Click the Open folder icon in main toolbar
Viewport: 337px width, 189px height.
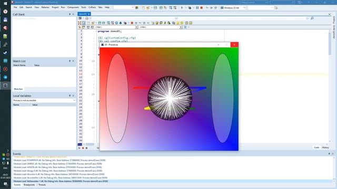pyautogui.click(x=148, y=8)
